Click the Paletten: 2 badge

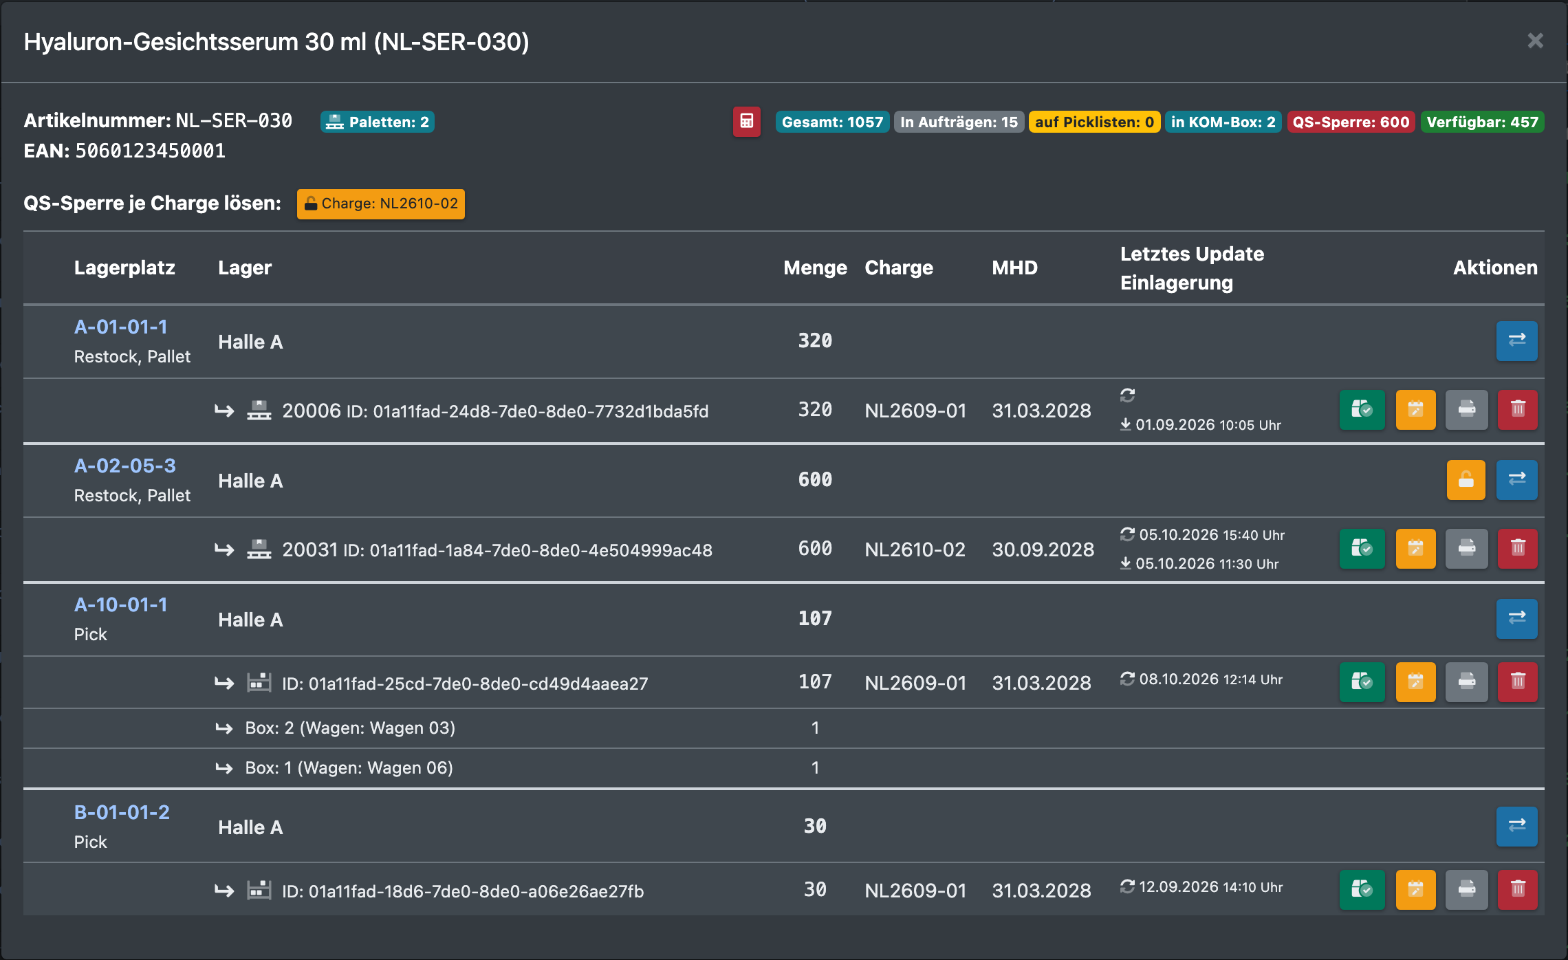coord(378,122)
